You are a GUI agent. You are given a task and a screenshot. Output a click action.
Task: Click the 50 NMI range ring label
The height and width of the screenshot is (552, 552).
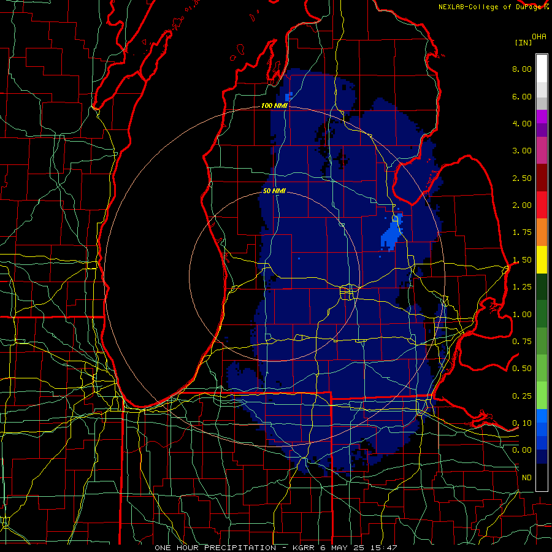click(x=274, y=191)
